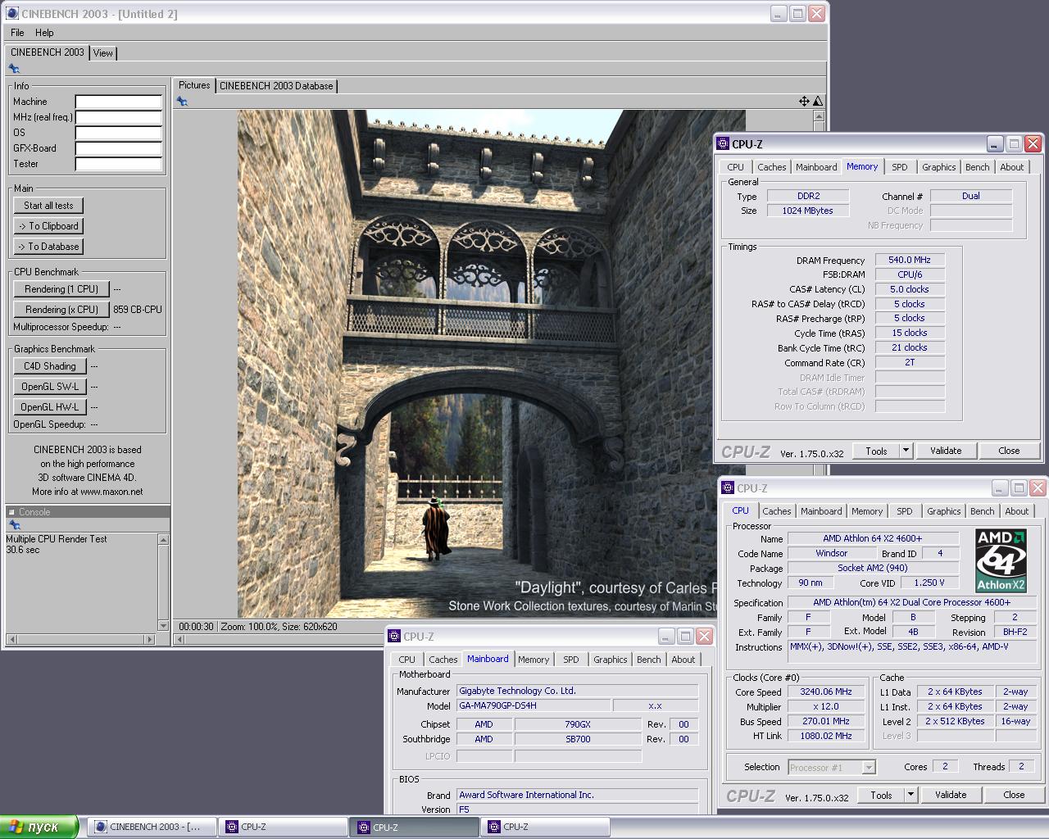Switch to the View tab in CINEBENCH
The image size is (1049, 839).
coord(103,52)
